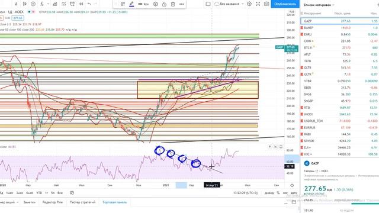Select IMOEX row in watchlist
379x213 pixels.
click(x=339, y=114)
